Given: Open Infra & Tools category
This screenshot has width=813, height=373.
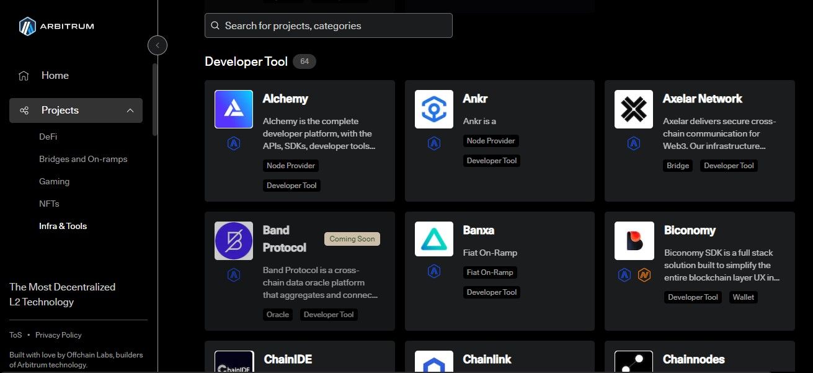Looking at the screenshot, I should [x=63, y=226].
